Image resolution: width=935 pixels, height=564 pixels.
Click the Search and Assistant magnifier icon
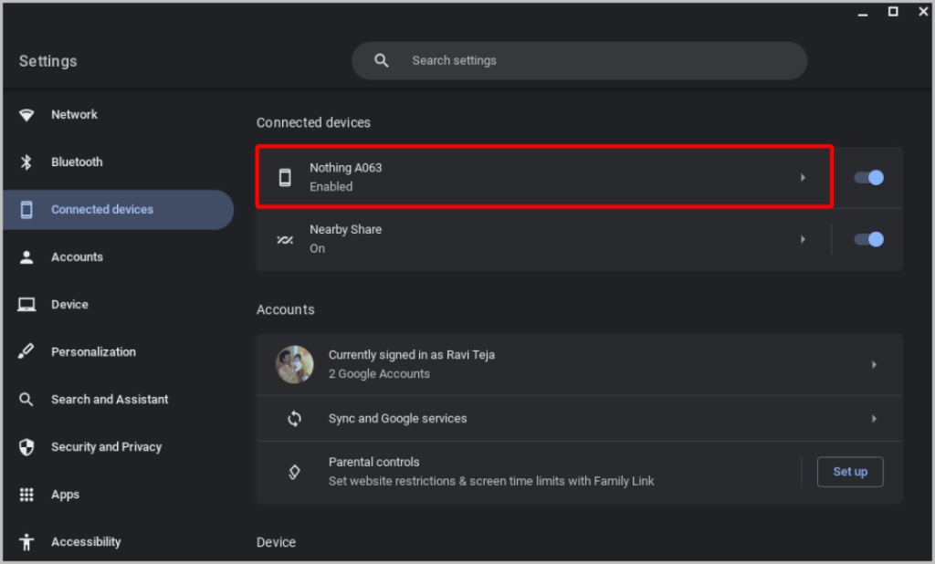tap(26, 400)
